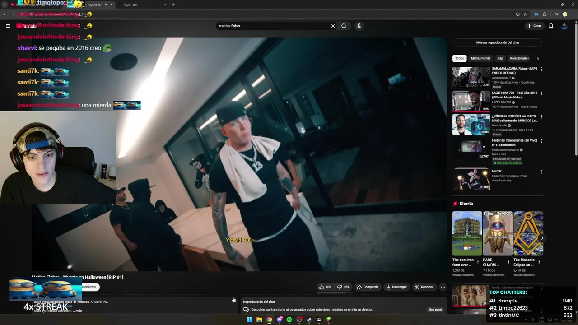Click the YouTube logo home link
The image size is (578, 325).
point(27,26)
